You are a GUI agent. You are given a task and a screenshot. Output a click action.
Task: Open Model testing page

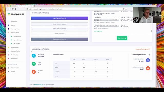tap(14, 55)
